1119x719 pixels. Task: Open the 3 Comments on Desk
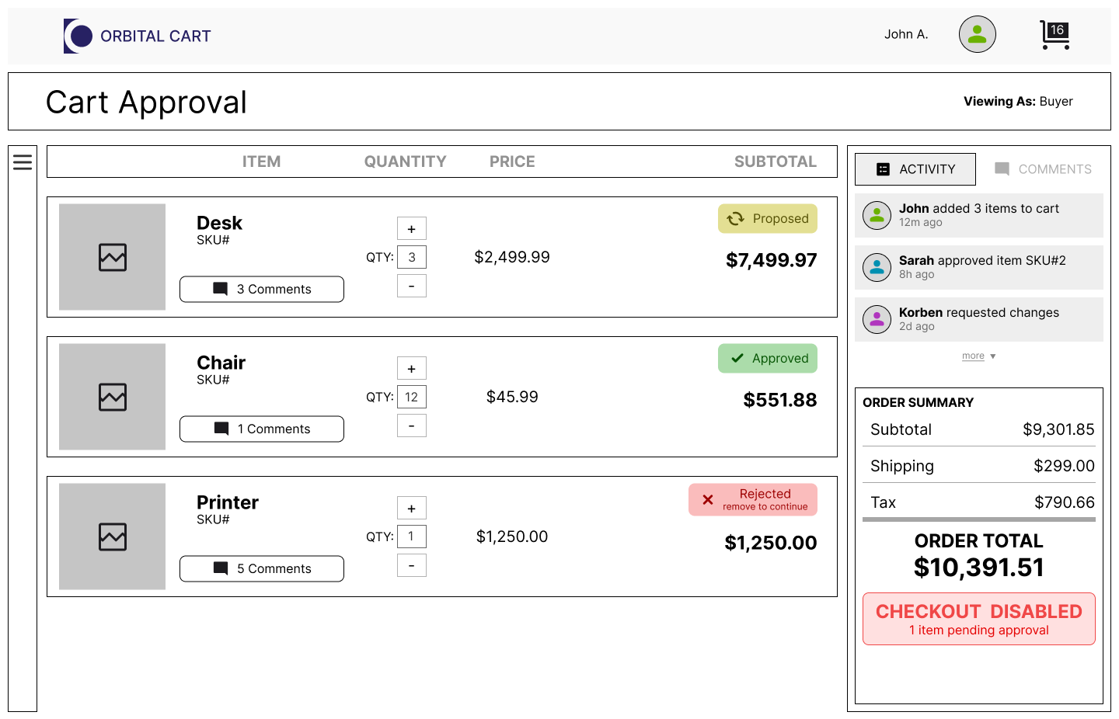point(262,289)
